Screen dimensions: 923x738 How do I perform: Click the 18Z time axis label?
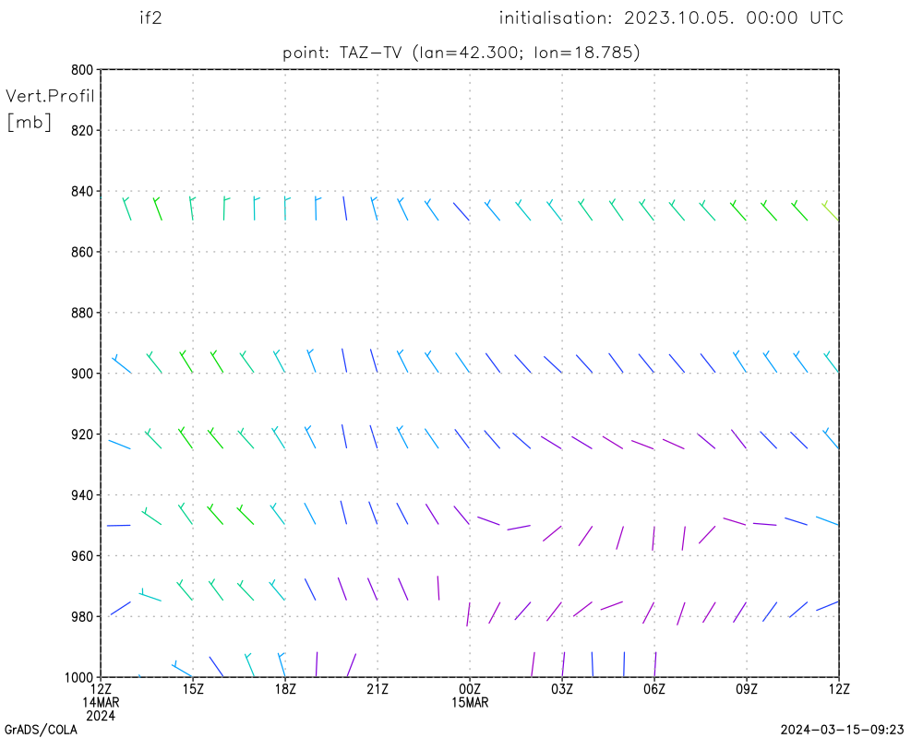point(285,688)
